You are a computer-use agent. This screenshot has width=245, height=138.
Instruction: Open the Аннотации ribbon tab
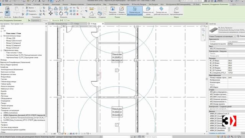(56, 4)
